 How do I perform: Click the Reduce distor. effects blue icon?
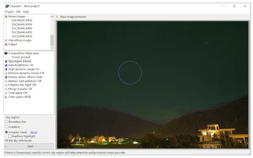coord(6,77)
